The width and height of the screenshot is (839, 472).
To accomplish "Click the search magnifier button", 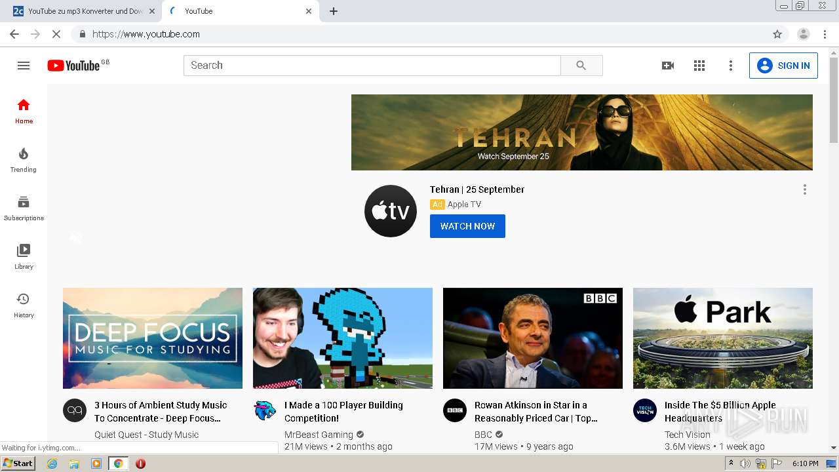I will [x=581, y=66].
